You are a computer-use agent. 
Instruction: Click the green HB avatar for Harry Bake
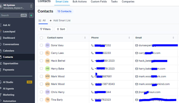[x=47, y=69]
